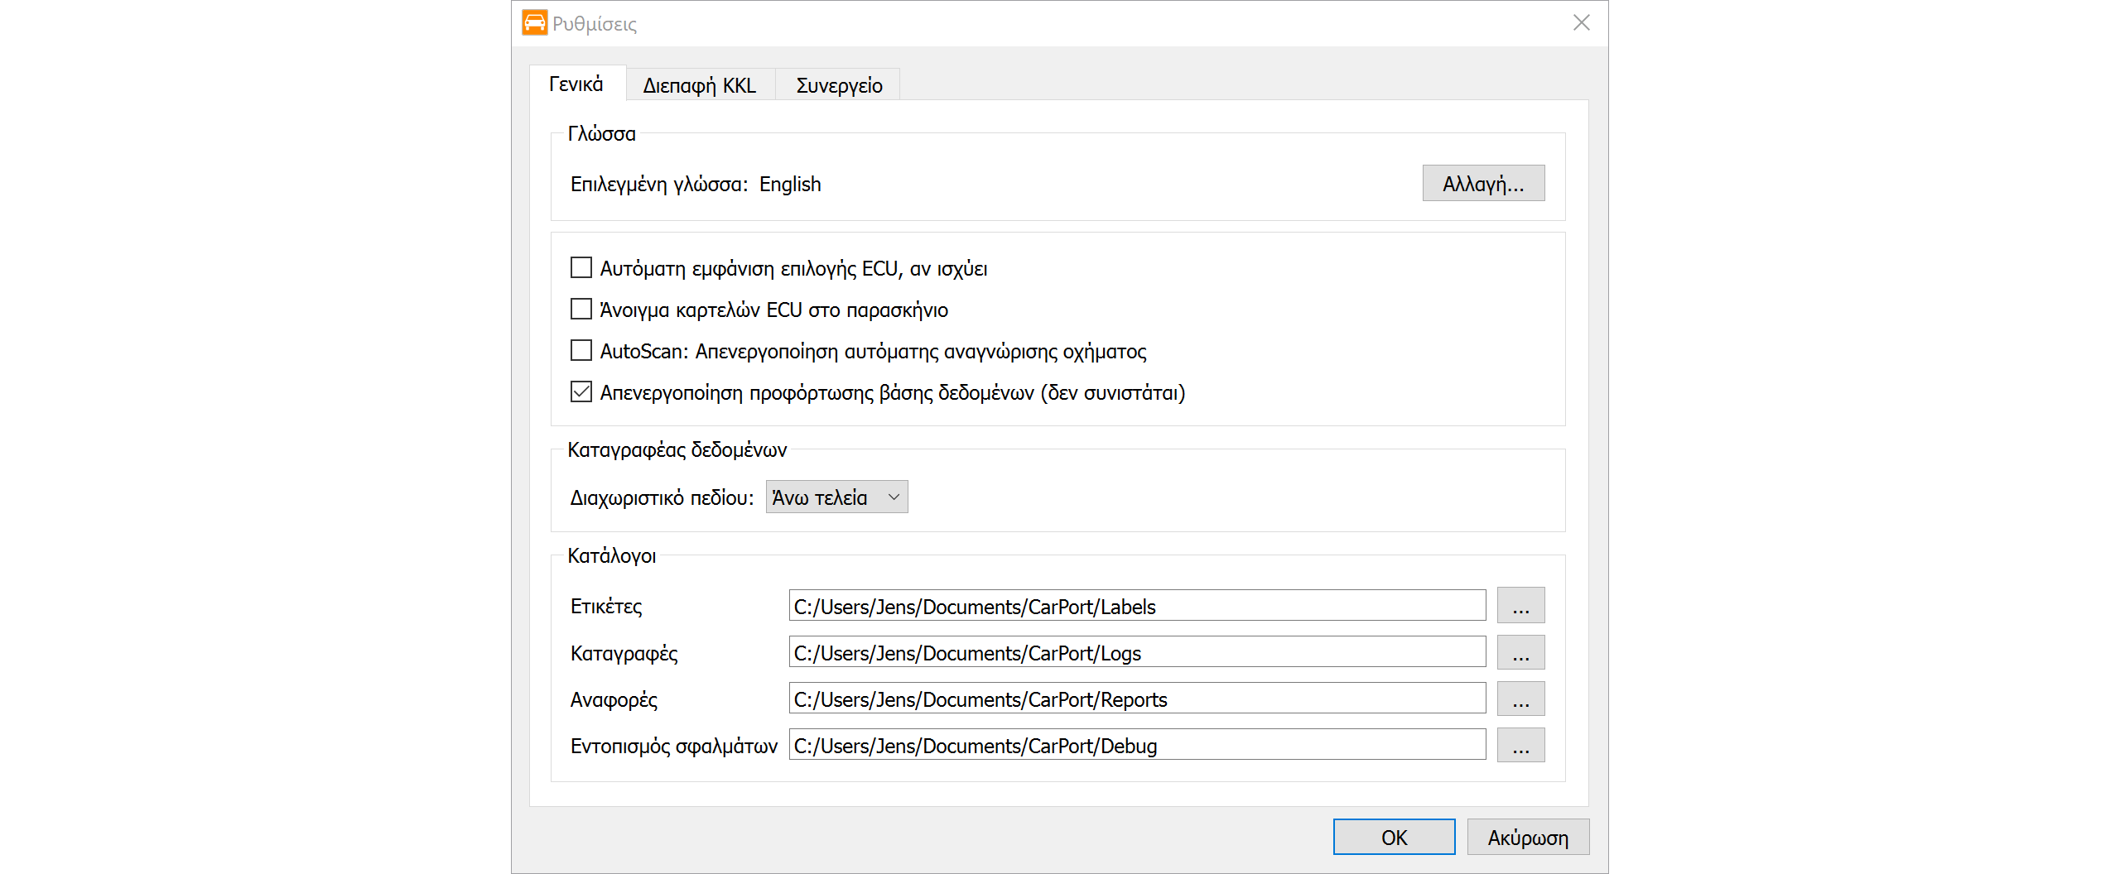Switch to the Γενικά tab
Viewport: 2120px width, 874px height.
point(576,84)
